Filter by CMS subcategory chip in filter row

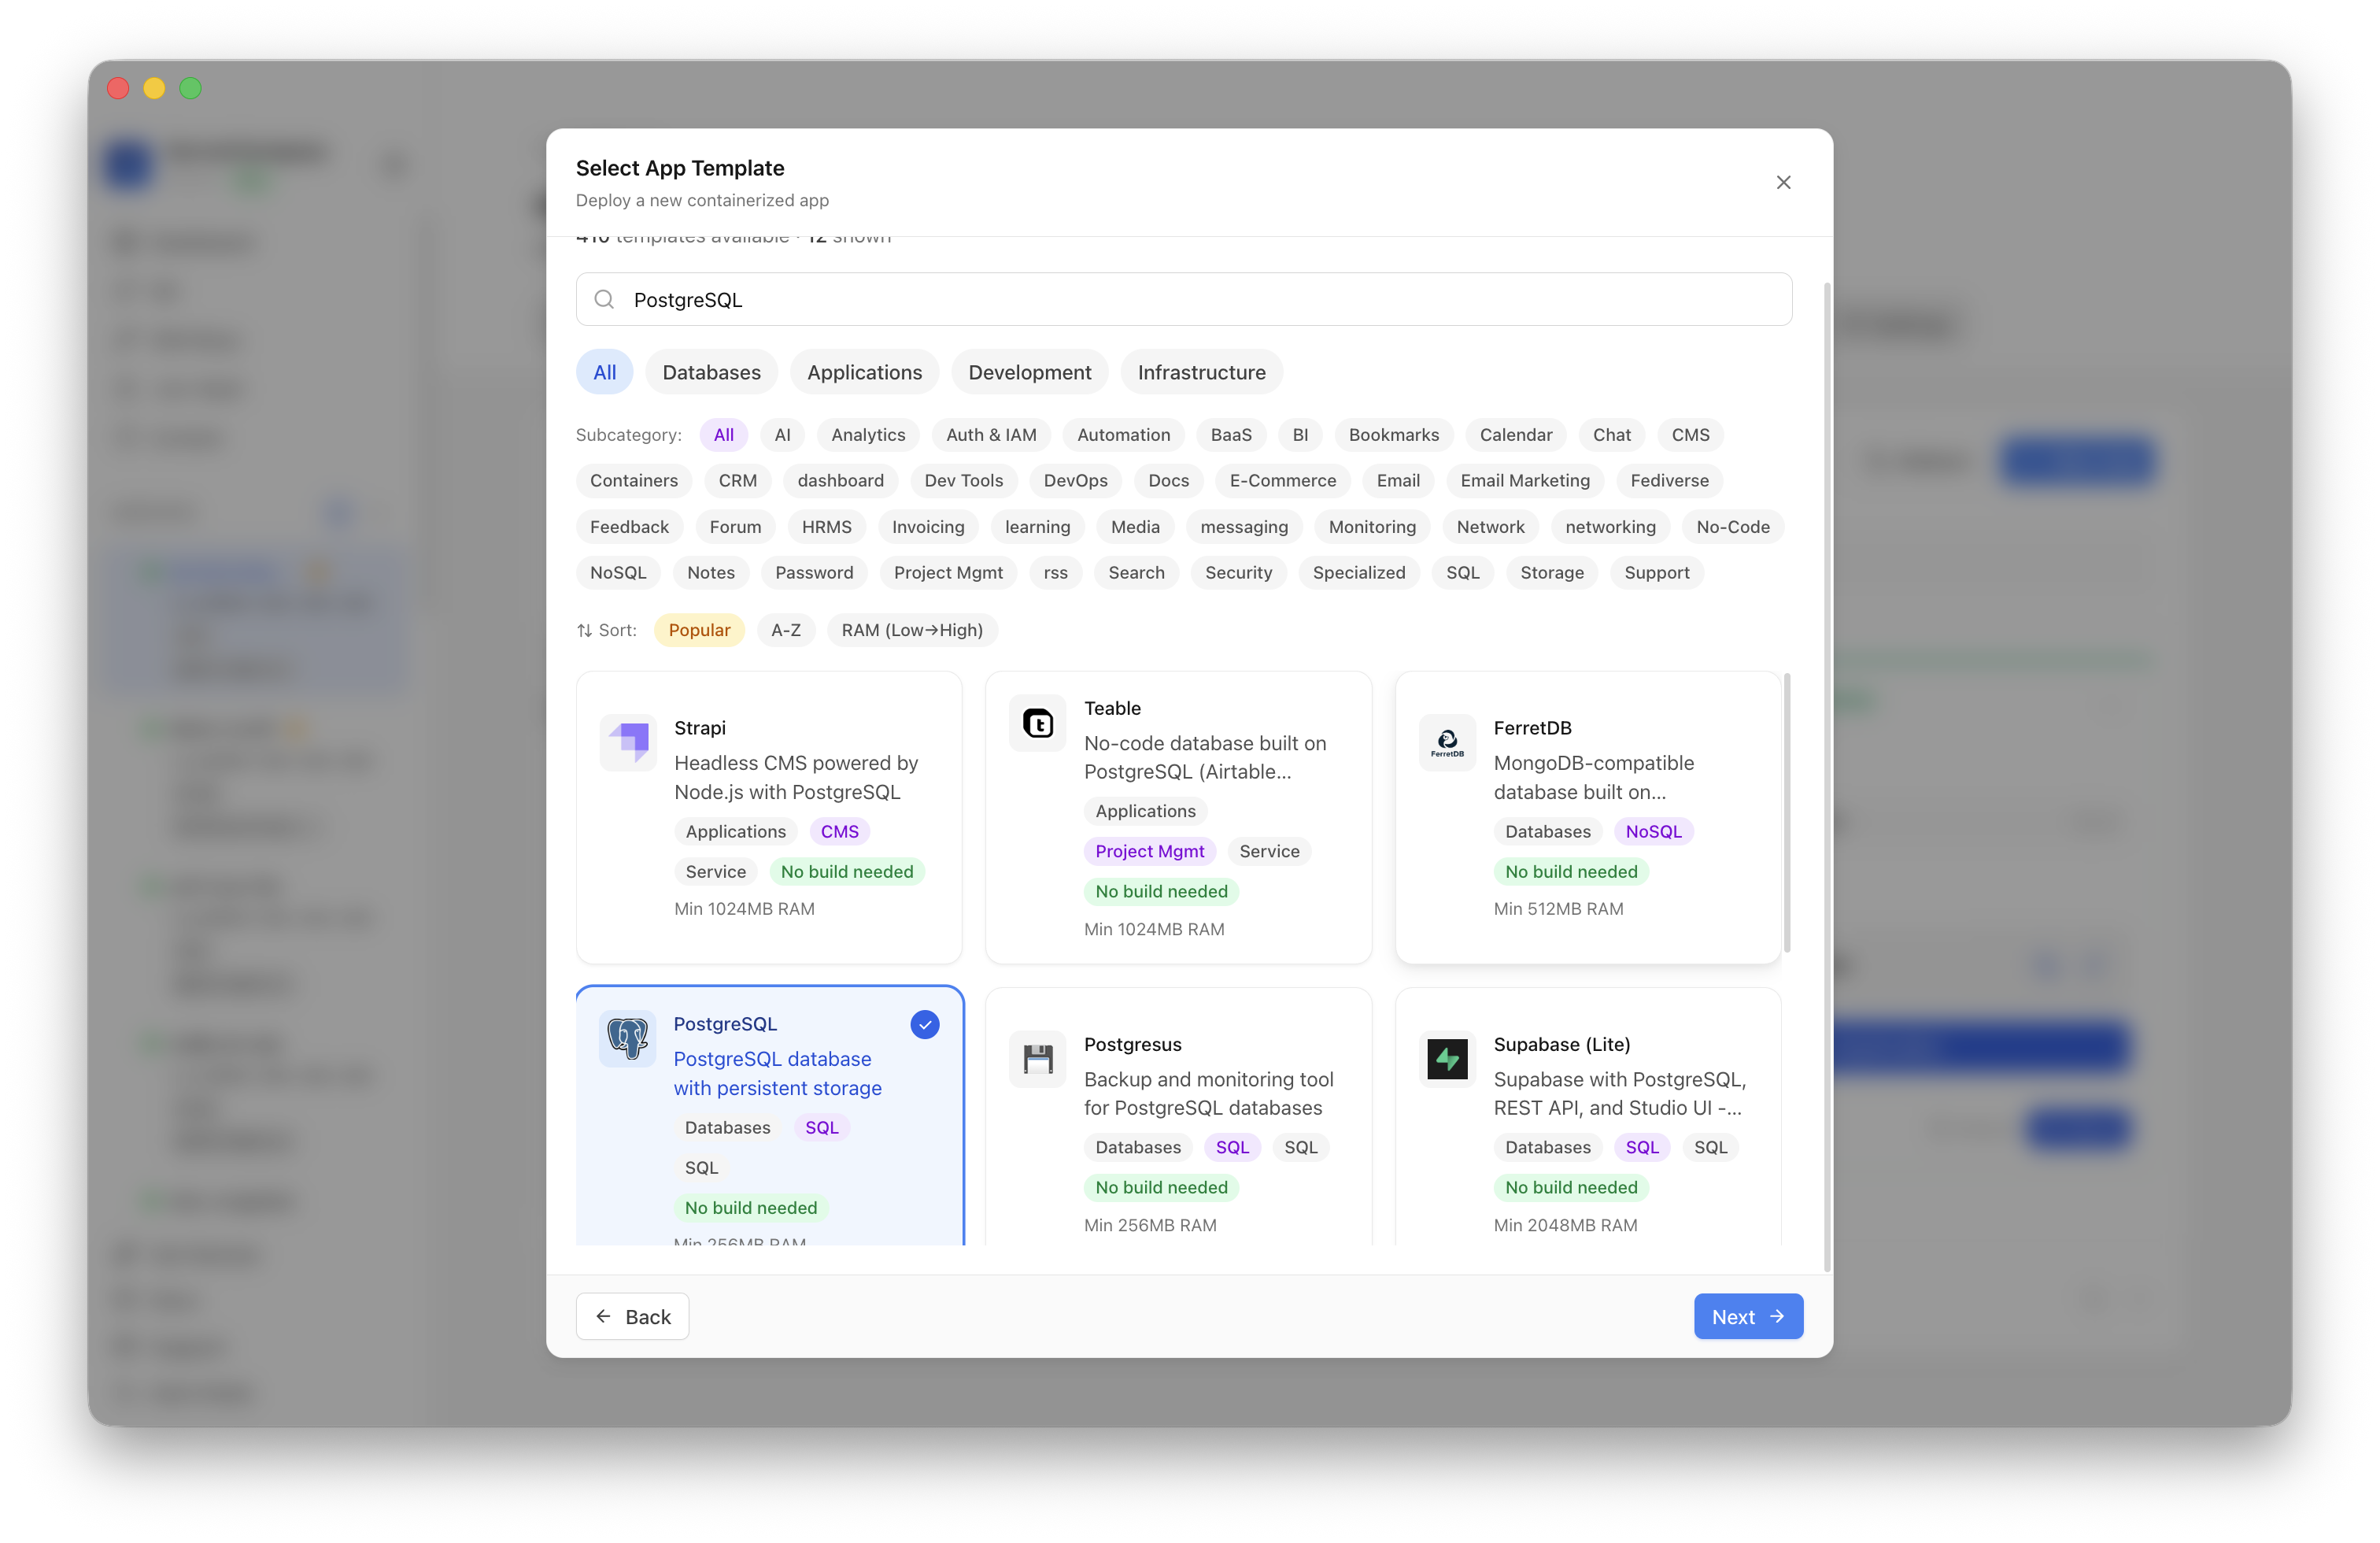[1690, 435]
